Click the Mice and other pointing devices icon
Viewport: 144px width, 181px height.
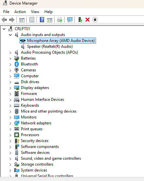[17, 111]
